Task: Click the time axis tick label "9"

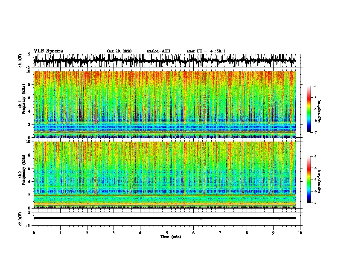Action: (273, 233)
